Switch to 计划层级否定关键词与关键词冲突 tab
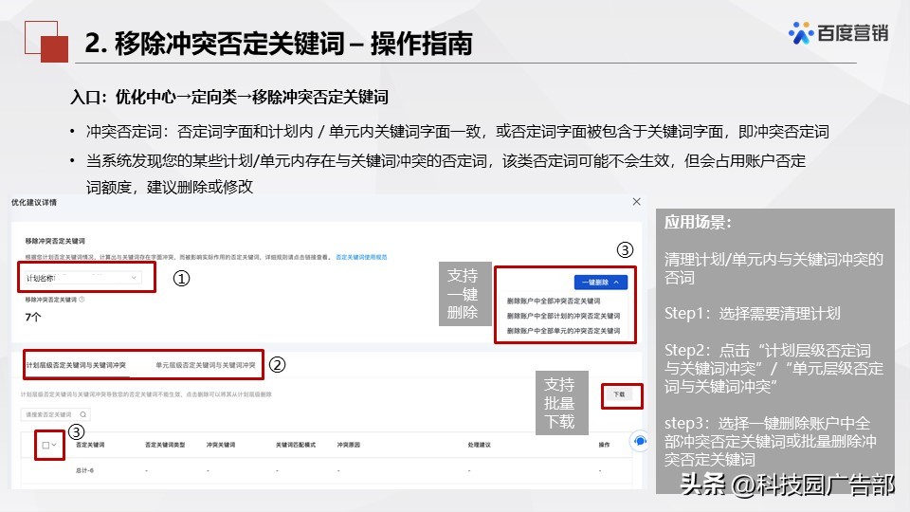The width and height of the screenshot is (910, 512). click(76, 365)
